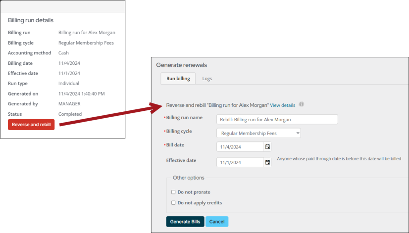Click the 'Other options' group label
Viewport: 409px width, 233px height.
point(189,178)
